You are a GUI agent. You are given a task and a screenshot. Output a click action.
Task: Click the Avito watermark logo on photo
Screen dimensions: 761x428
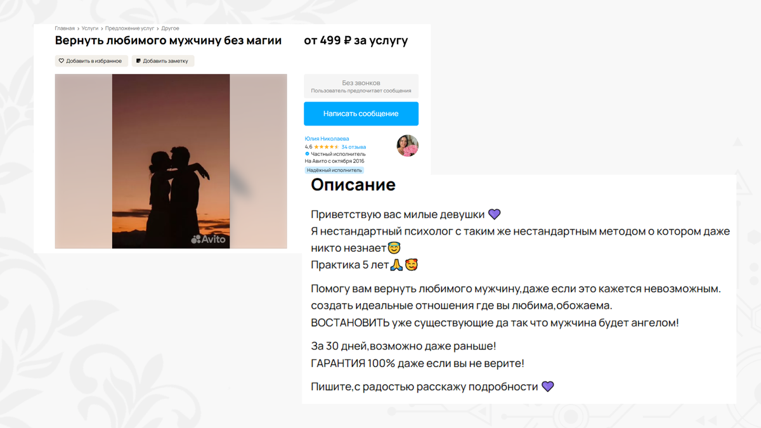pos(209,239)
